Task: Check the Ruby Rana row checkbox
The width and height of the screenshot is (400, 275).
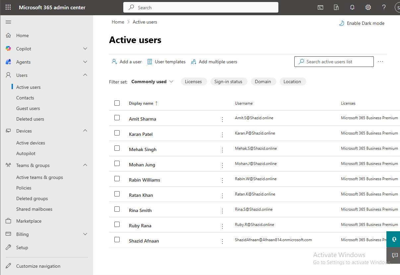Action: pos(117,224)
